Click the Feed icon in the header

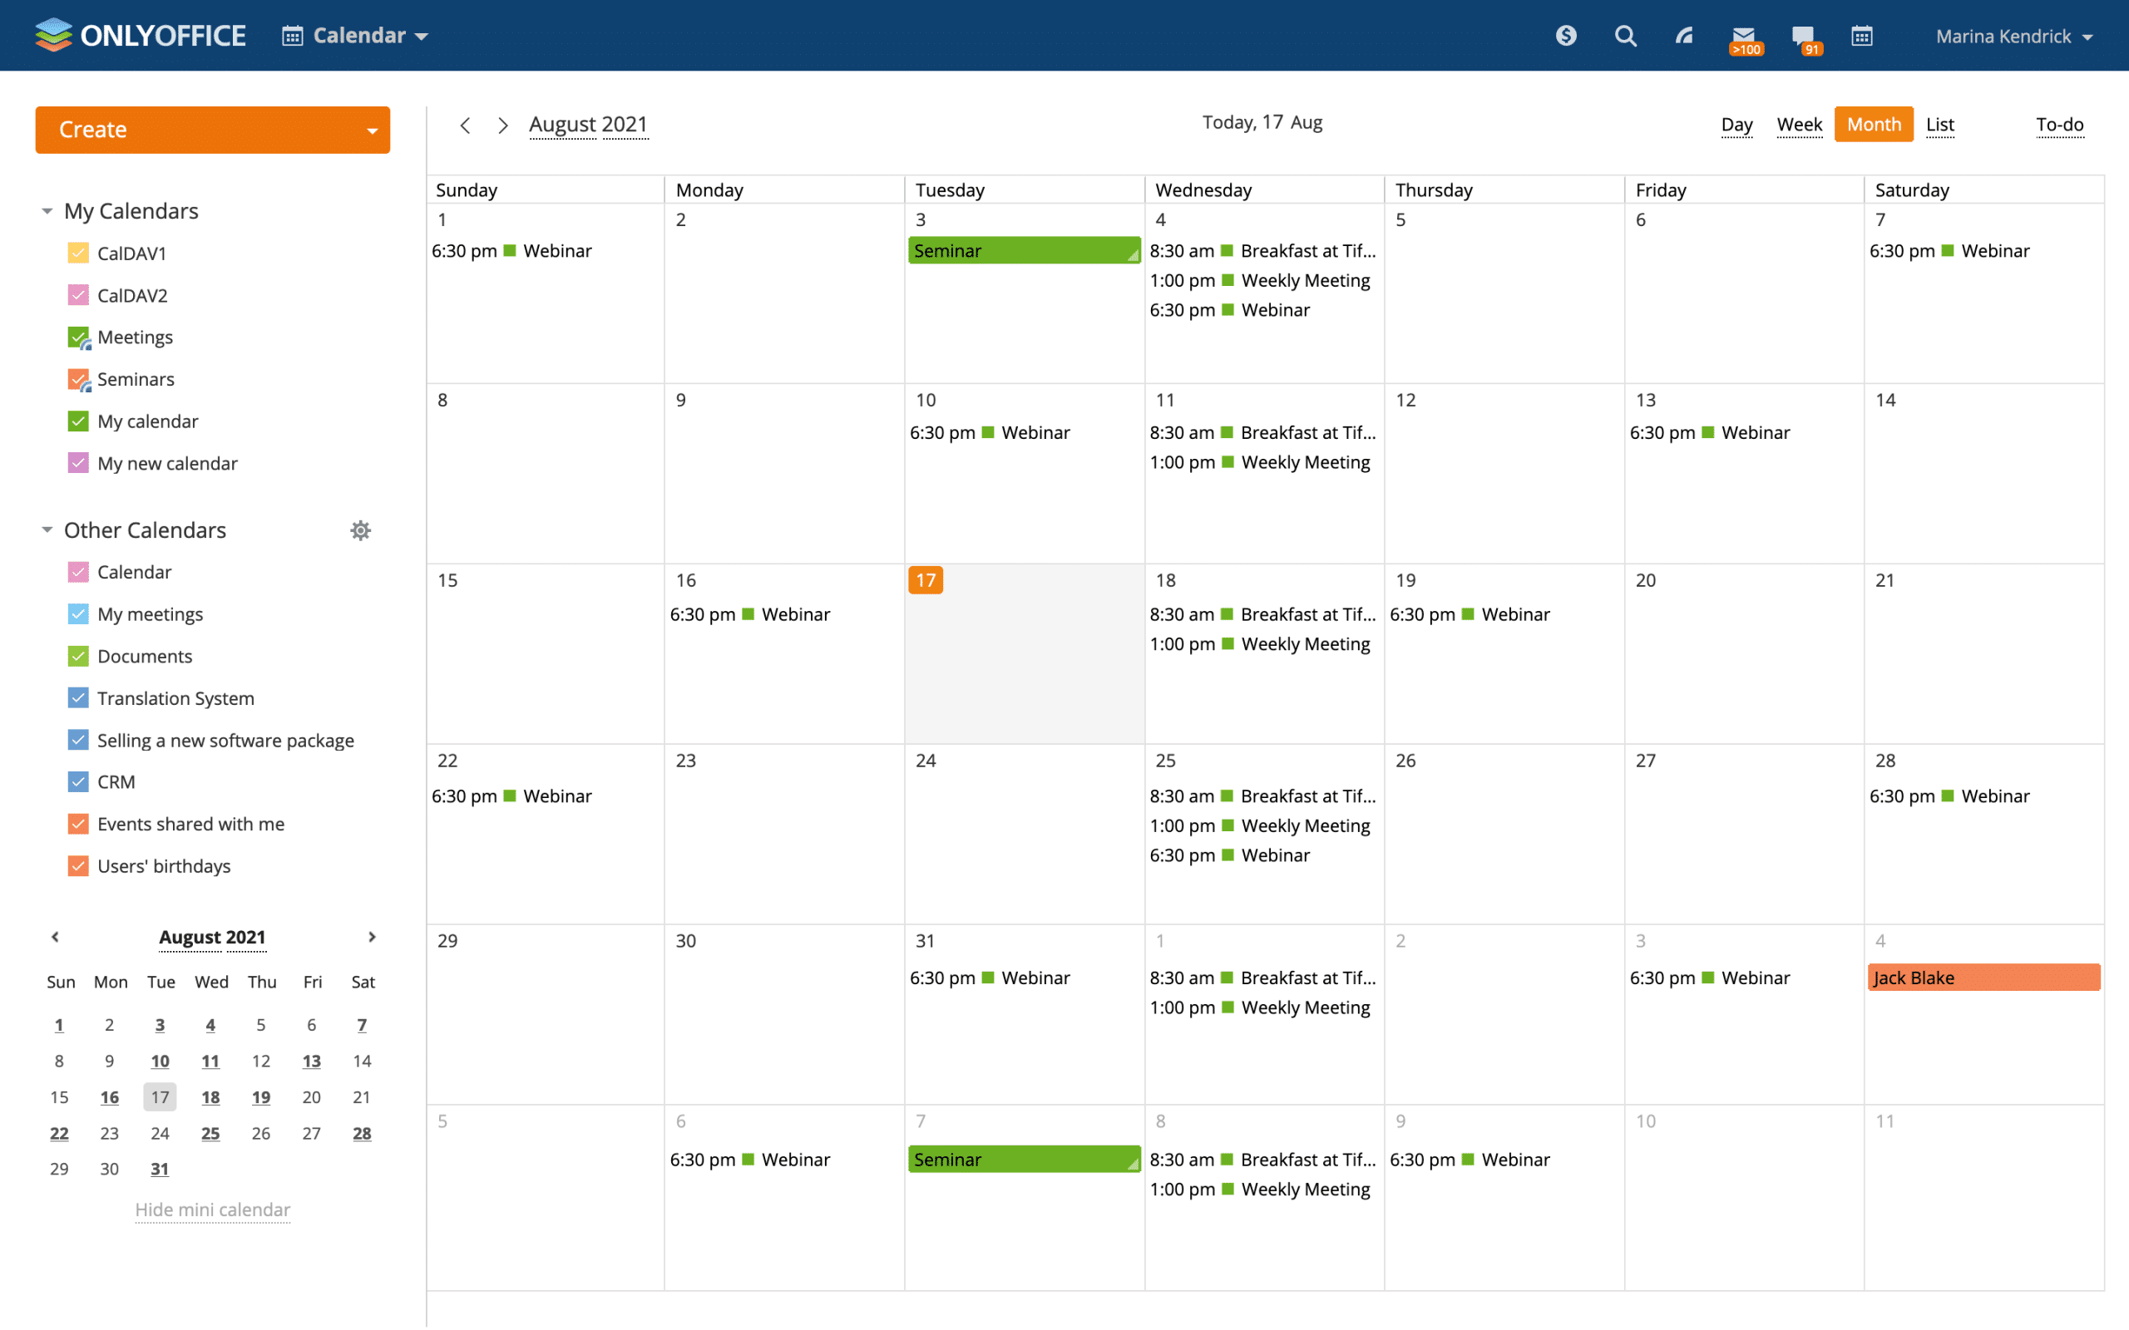point(1684,35)
